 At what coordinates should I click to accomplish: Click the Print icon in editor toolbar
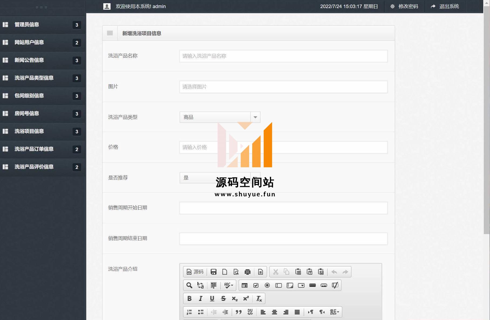point(247,272)
